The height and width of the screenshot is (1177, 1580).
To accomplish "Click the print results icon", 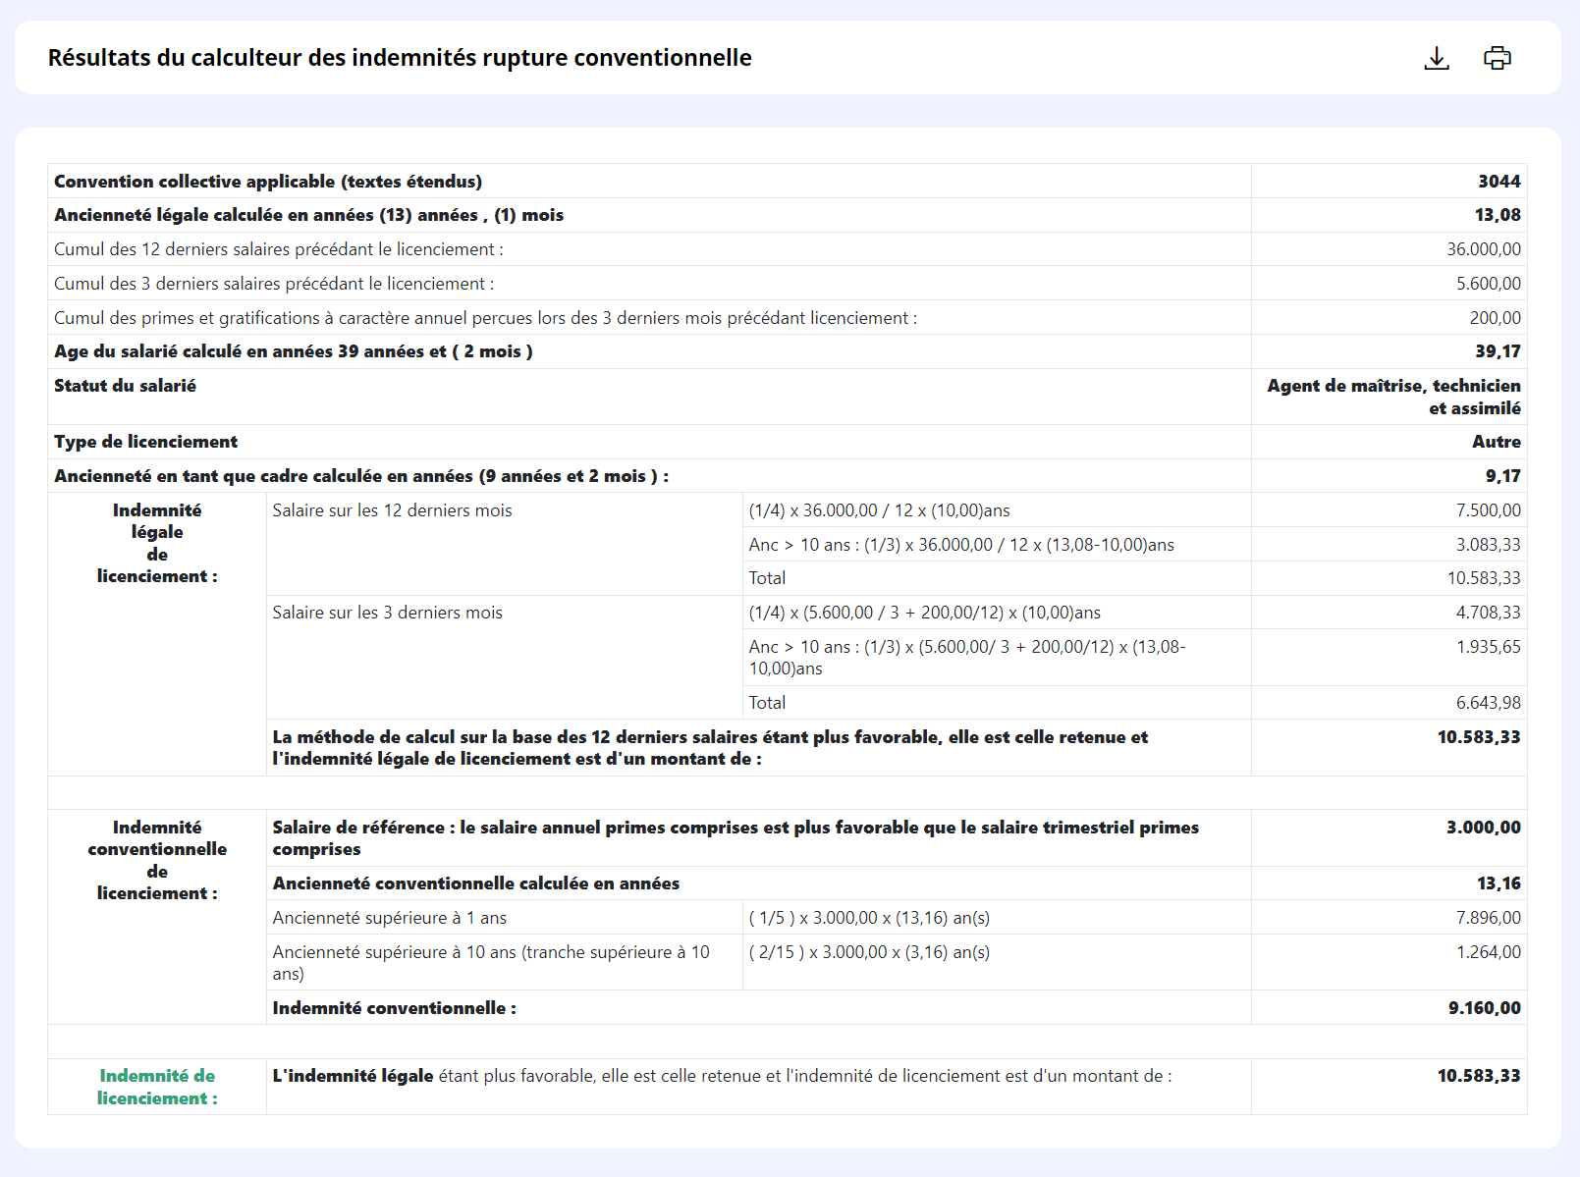I will (1497, 59).
